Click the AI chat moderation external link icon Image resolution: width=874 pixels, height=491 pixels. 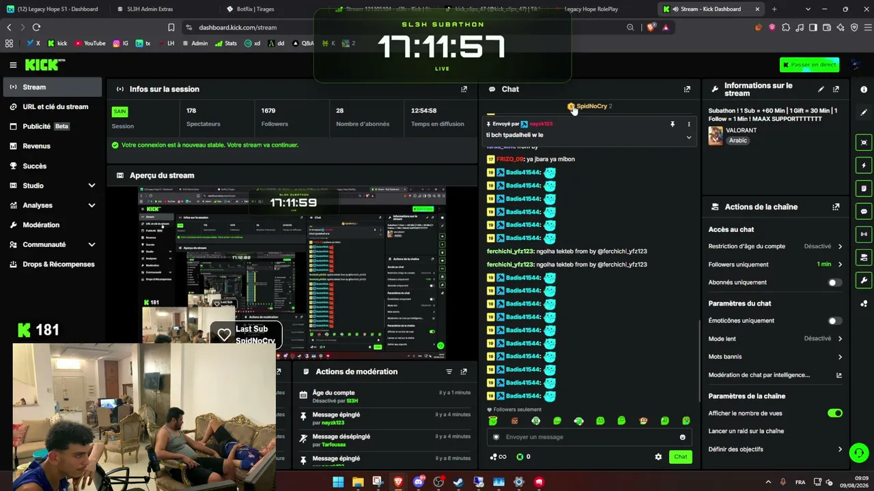tap(839, 375)
